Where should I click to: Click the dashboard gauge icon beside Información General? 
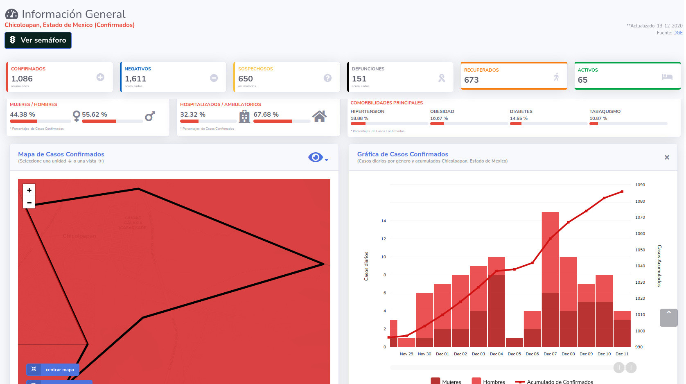11,14
